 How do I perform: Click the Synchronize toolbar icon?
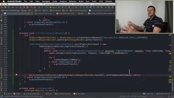pyautogui.click(x=9, y=7)
